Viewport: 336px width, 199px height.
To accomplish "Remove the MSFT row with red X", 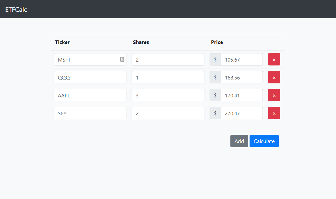I will (x=274, y=59).
